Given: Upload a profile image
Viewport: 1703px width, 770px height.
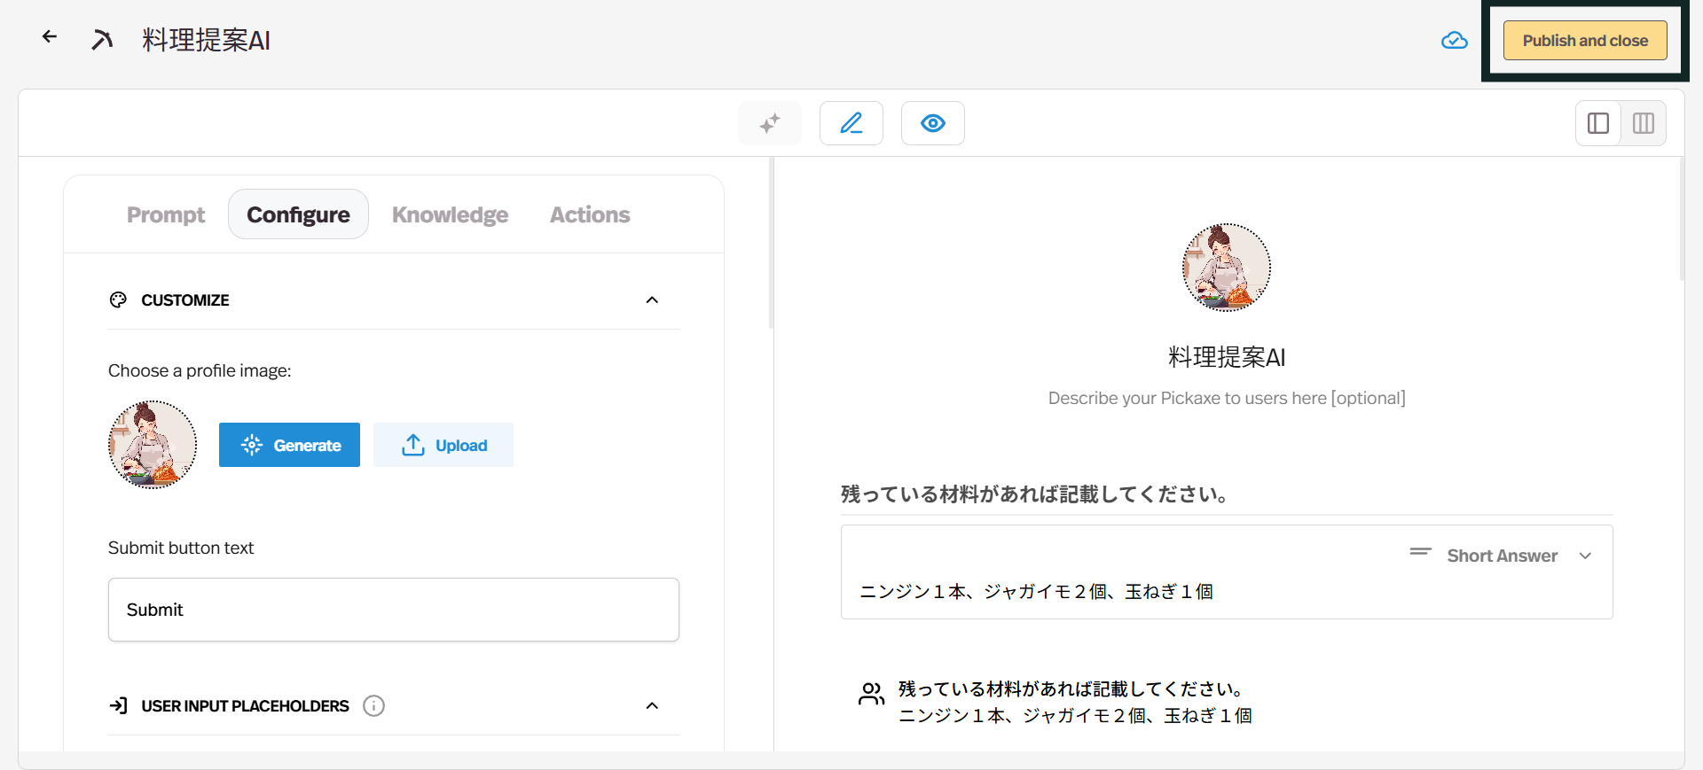Looking at the screenshot, I should coord(443,445).
